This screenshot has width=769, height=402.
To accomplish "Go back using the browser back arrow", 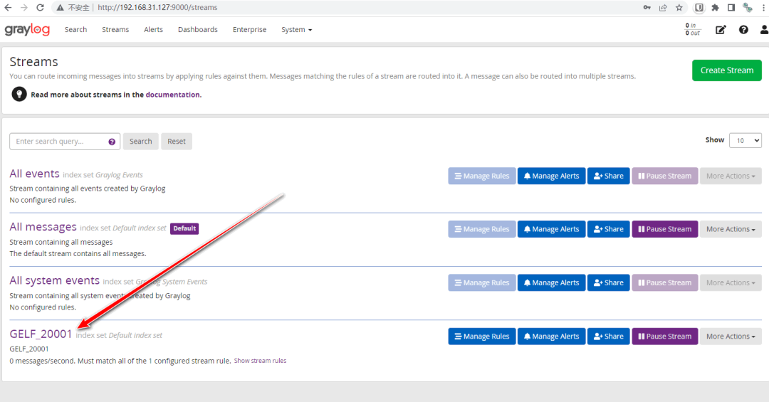I will pyautogui.click(x=8, y=7).
